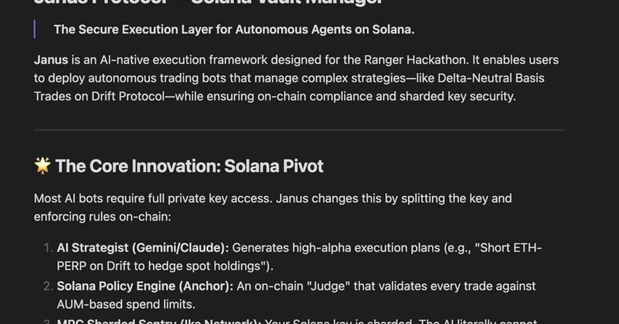Click the bold "Solana Policy Engine (Anchor):" label
The width and height of the screenshot is (619, 324).
(145, 286)
